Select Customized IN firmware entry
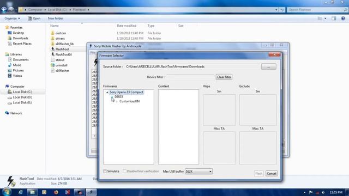 click(130, 101)
